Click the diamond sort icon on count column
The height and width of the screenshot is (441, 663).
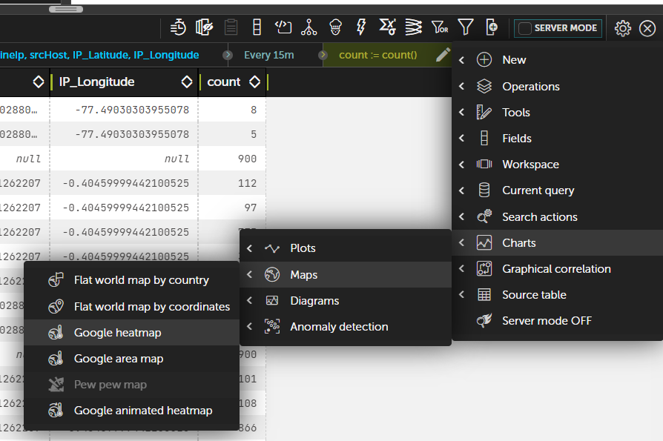[x=254, y=82]
